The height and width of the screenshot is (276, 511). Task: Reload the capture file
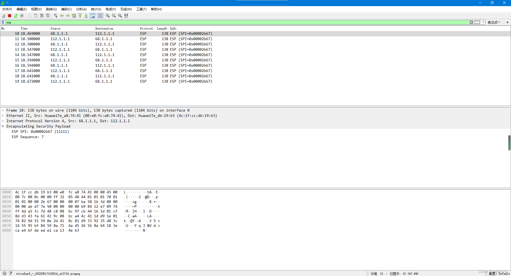48,16
